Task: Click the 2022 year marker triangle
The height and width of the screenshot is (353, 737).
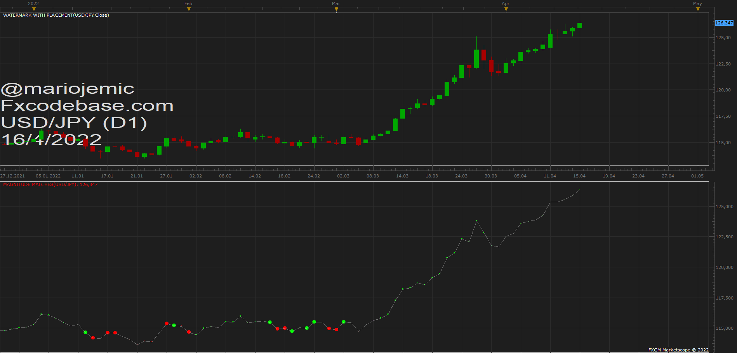Action: [34, 9]
